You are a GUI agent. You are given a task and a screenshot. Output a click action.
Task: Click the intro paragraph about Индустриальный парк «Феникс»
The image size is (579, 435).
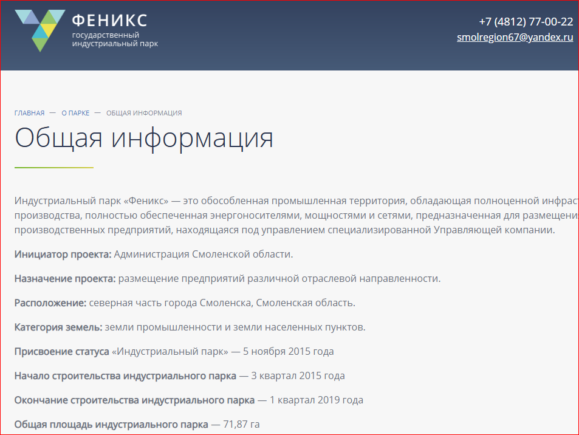[292, 216]
